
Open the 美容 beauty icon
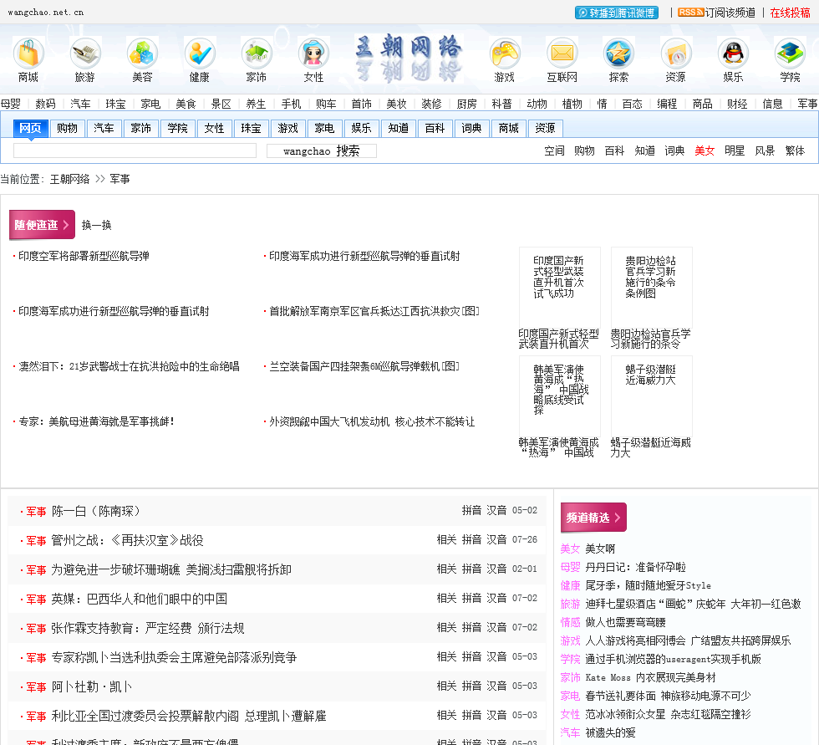coord(142,54)
